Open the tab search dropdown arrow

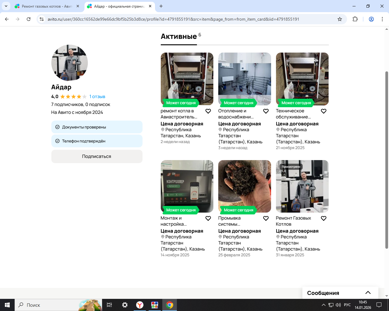[6, 6]
